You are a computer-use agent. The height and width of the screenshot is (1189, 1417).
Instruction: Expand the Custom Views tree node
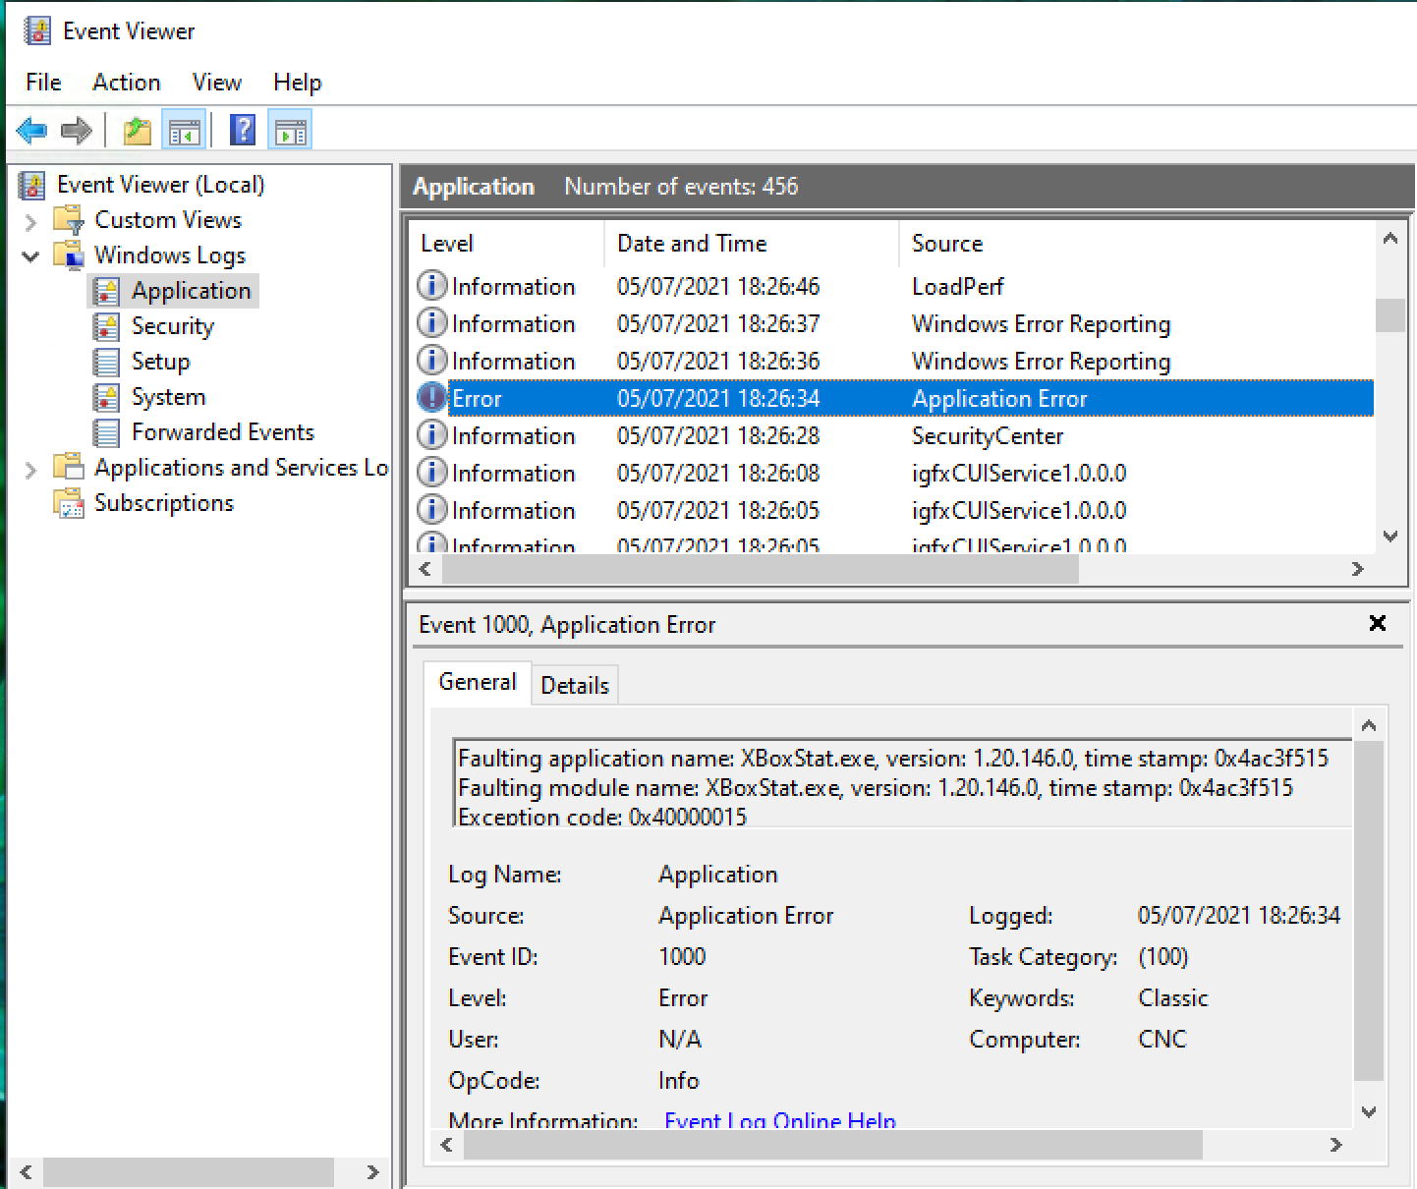coord(30,221)
